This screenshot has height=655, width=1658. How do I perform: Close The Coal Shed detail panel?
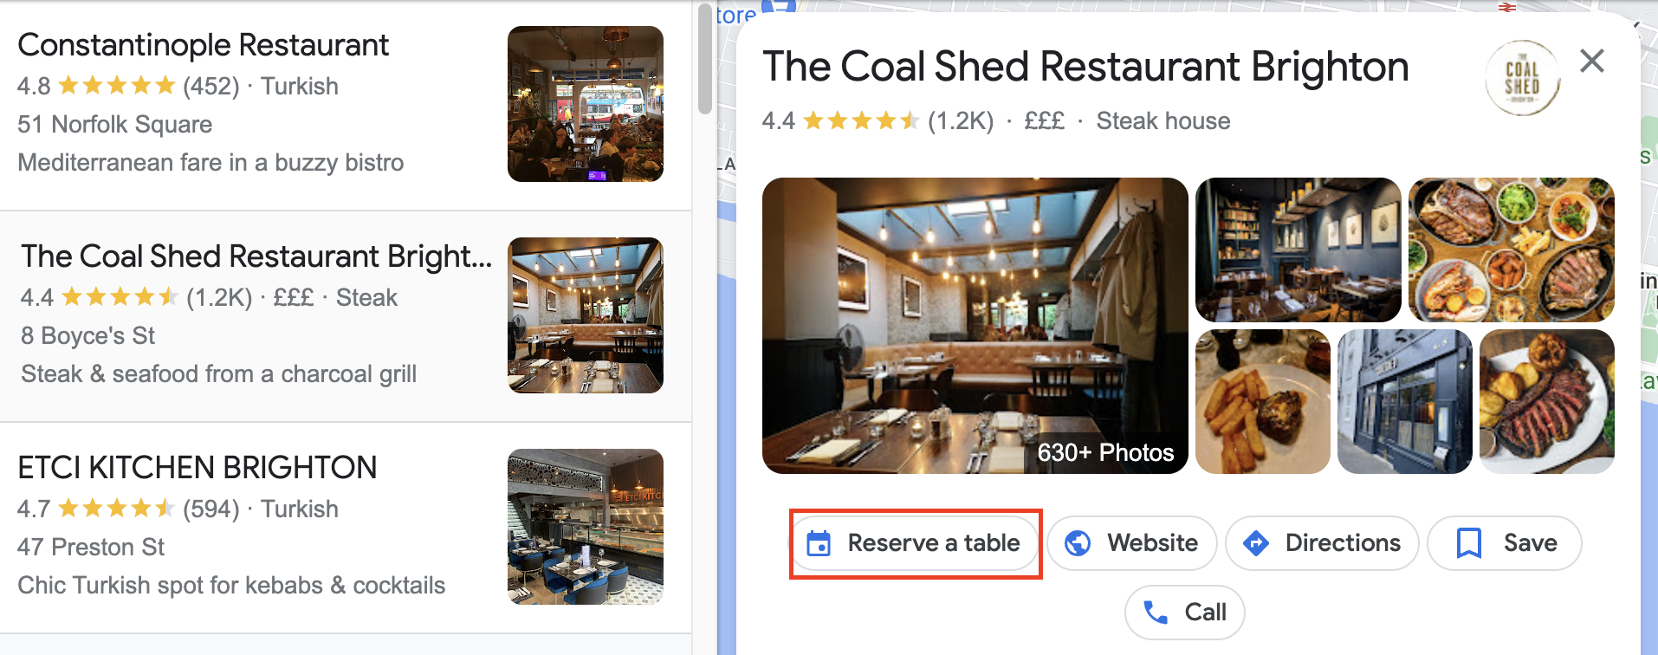click(1591, 61)
